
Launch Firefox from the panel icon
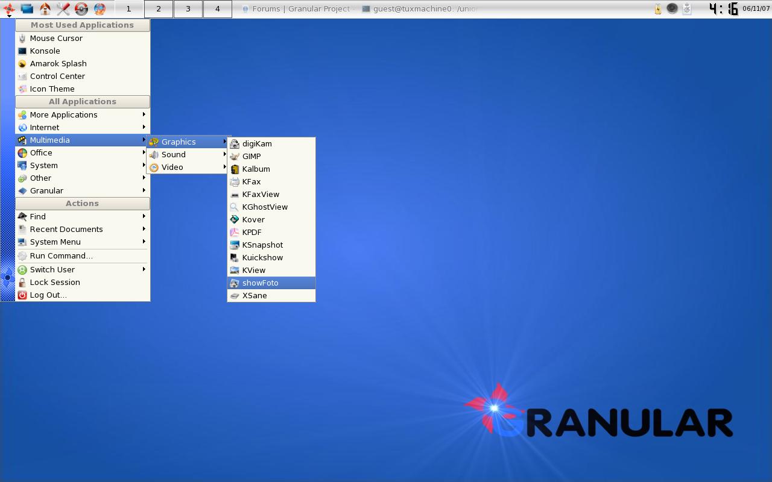point(100,9)
